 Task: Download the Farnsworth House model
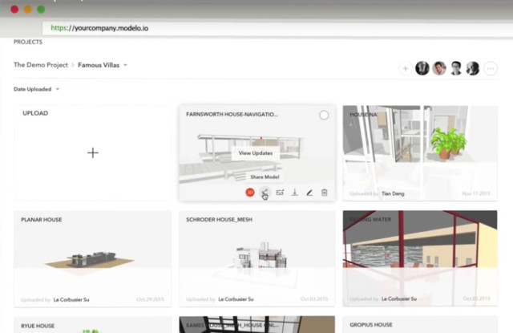click(295, 193)
